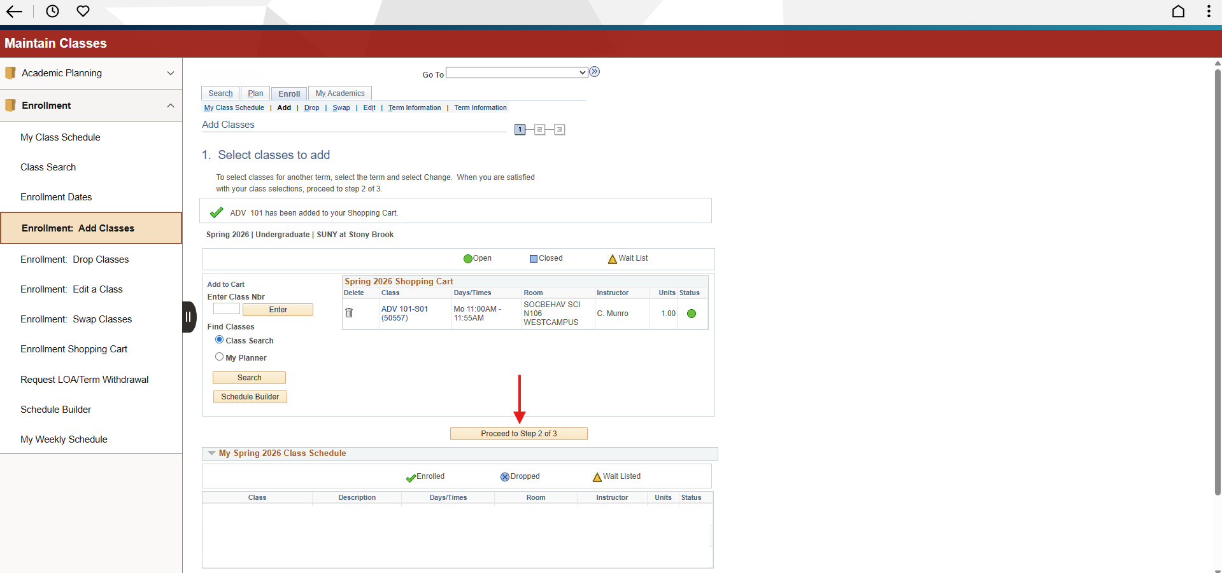Click the Closed legend blue square
1222x573 pixels.
click(534, 259)
